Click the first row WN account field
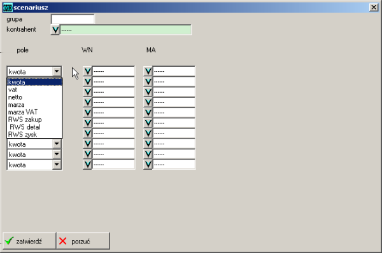Screen dimensions: 382x253 tap(113, 71)
